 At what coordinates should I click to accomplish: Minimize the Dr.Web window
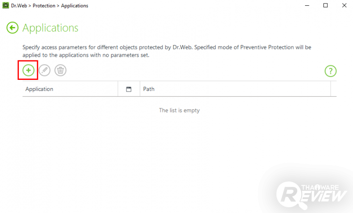point(306,5)
